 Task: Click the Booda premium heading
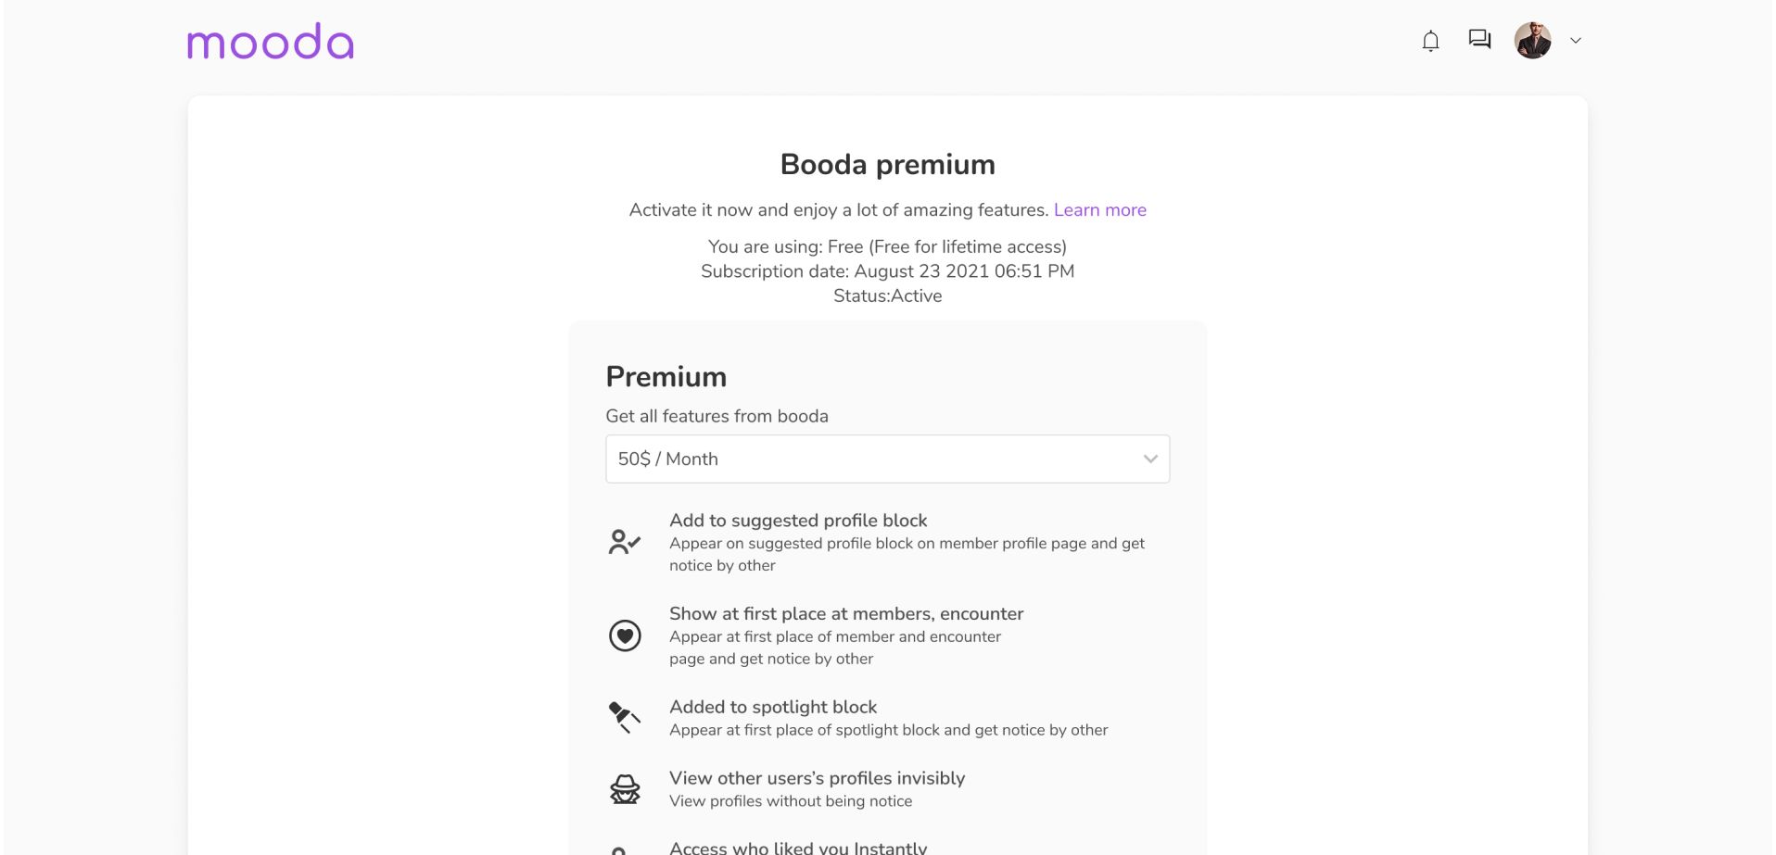887,165
